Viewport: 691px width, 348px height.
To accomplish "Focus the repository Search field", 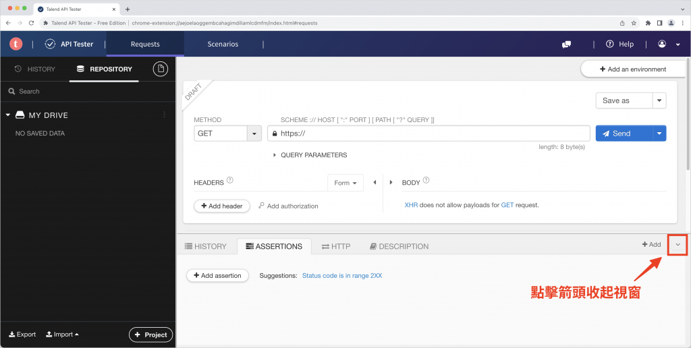I will point(88,91).
